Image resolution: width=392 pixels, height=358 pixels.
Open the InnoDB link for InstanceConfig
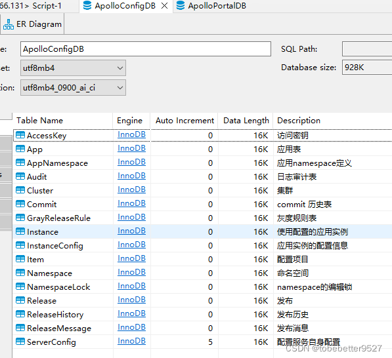click(x=131, y=245)
